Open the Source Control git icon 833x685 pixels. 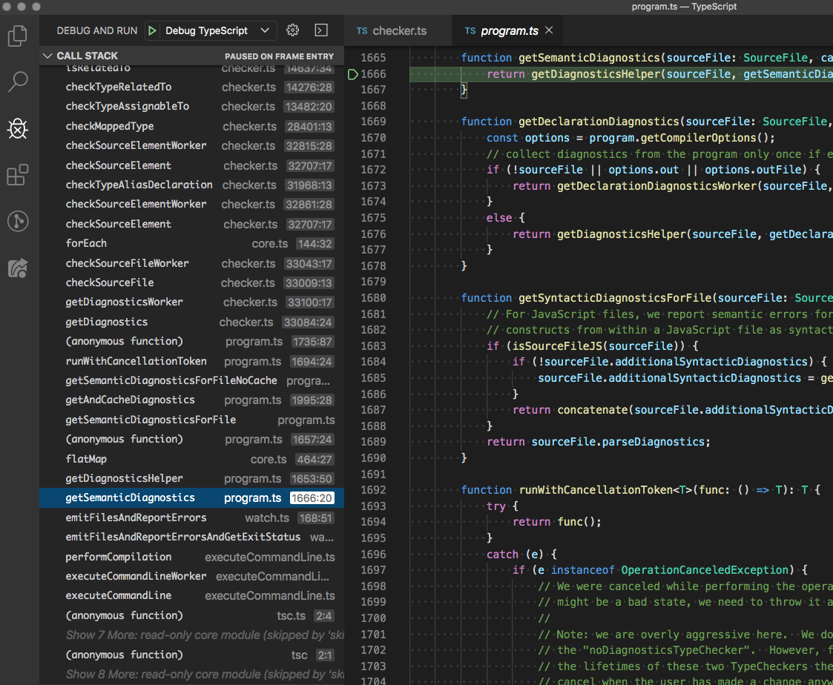tap(18, 221)
